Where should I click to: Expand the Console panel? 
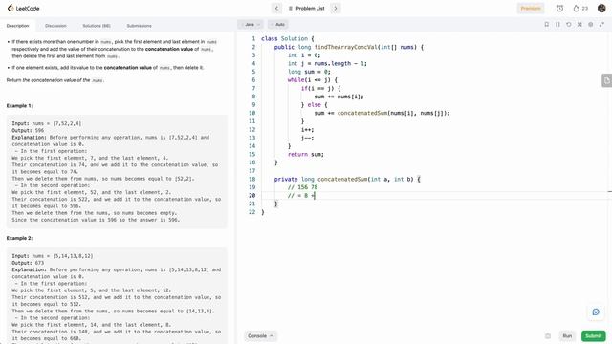click(261, 335)
